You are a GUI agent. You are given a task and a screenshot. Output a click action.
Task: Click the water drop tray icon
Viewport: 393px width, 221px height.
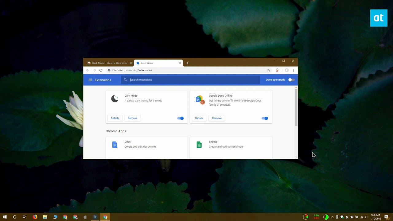[x=347, y=217]
